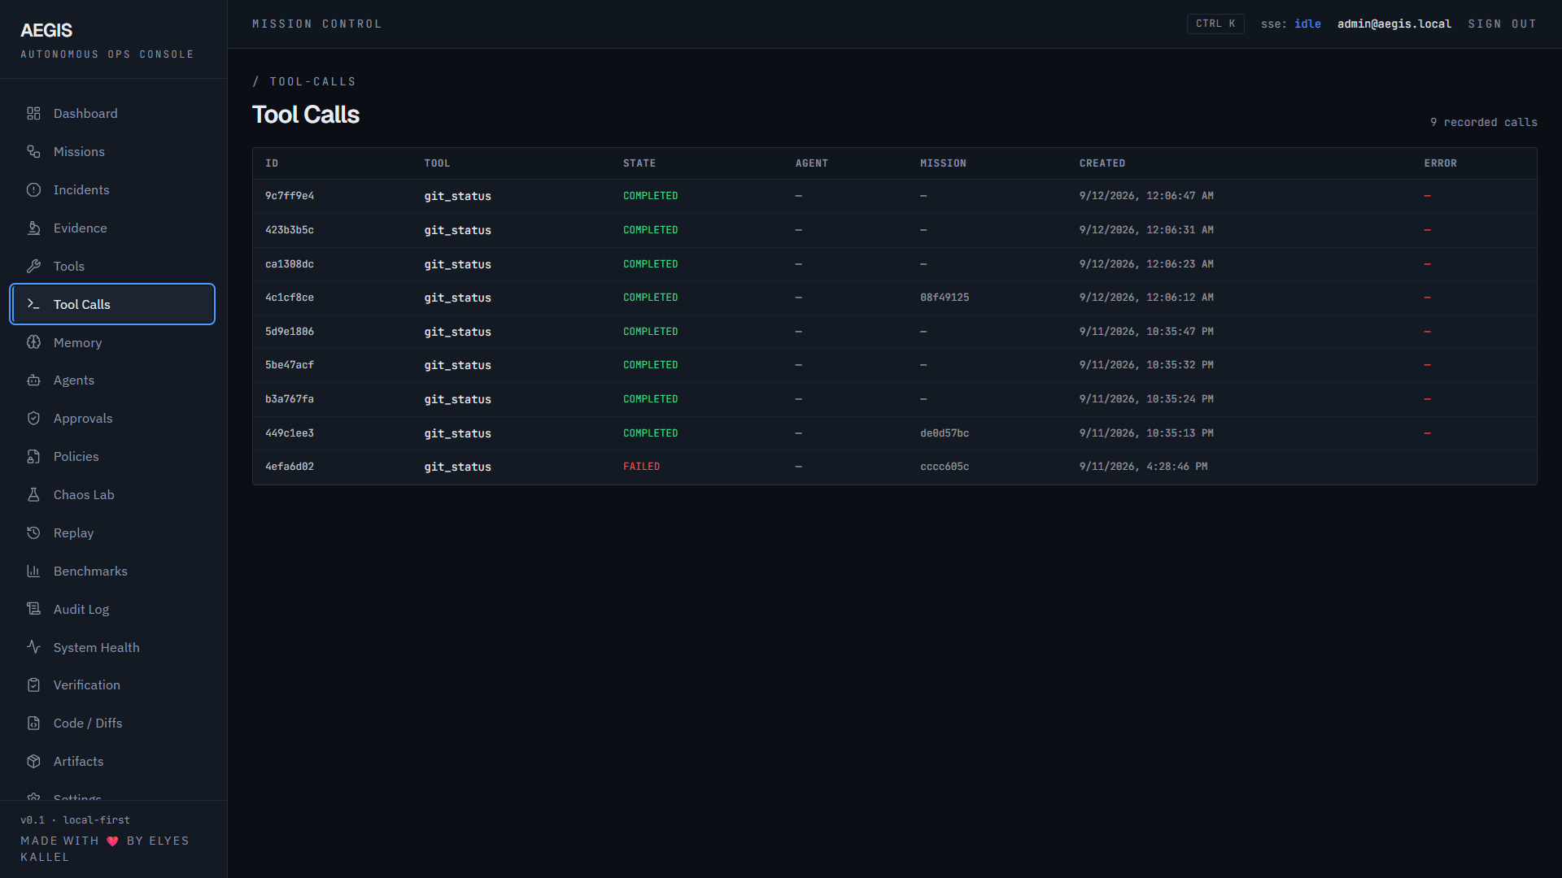Click mission ID cccc605c
This screenshot has width=1562, height=878.
(945, 467)
